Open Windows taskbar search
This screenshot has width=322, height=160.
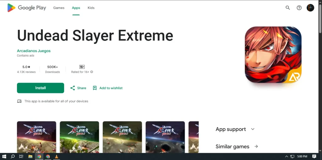tap(13, 157)
